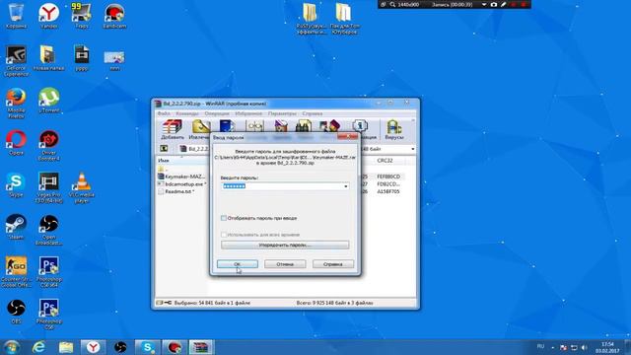Viewport: 631px width, 355px height.
Task: Open the Vegas Pro 13.0 desktop shortcut
Action: coord(49,187)
